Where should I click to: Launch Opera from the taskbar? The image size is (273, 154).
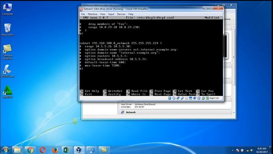pos(43,150)
